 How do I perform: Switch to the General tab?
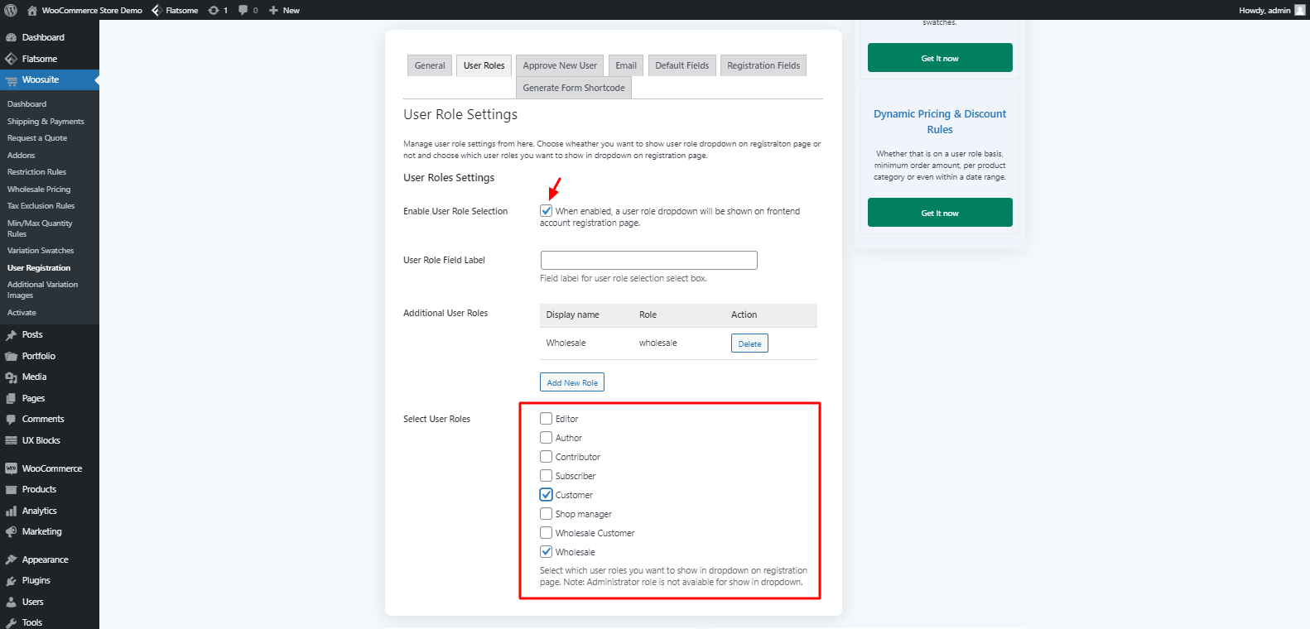430,65
